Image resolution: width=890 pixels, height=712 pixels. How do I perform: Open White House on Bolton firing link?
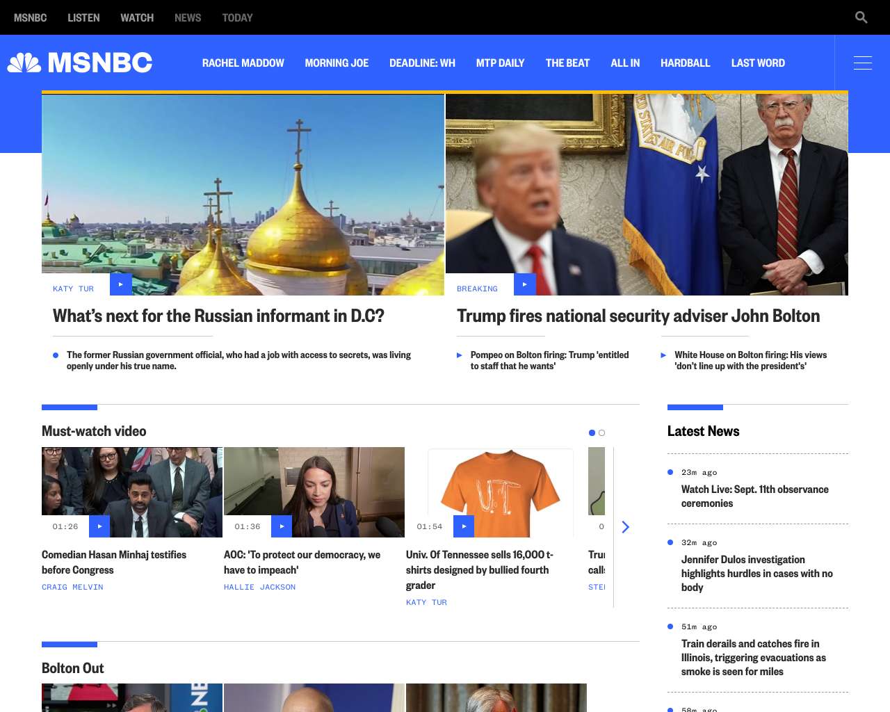750,360
